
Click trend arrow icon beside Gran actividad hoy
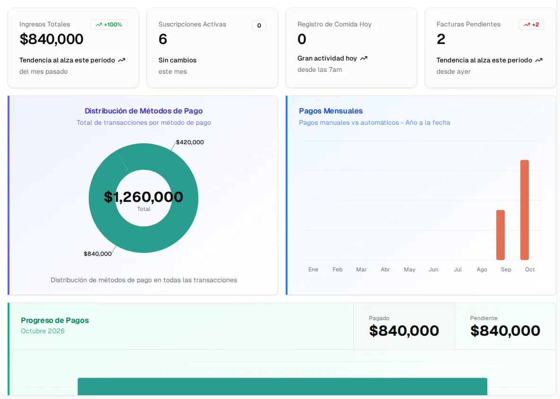pyautogui.click(x=364, y=58)
